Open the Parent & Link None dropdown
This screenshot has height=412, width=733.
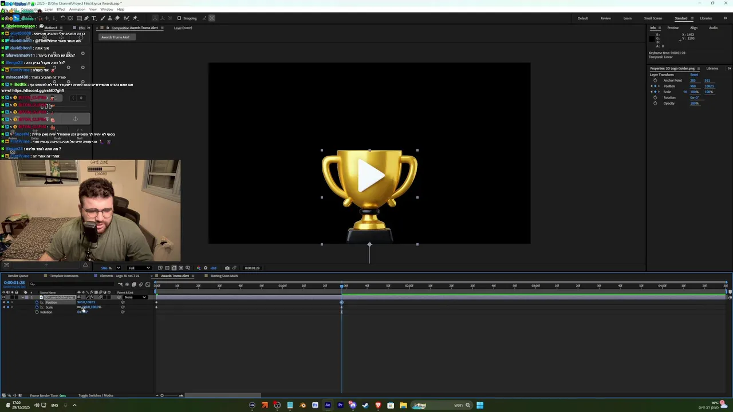pos(135,297)
